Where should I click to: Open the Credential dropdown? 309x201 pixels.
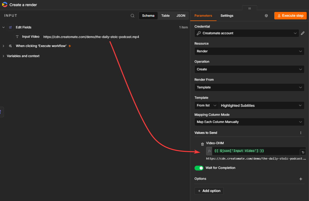tap(247, 33)
